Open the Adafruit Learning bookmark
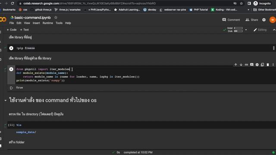 pos(127,9)
